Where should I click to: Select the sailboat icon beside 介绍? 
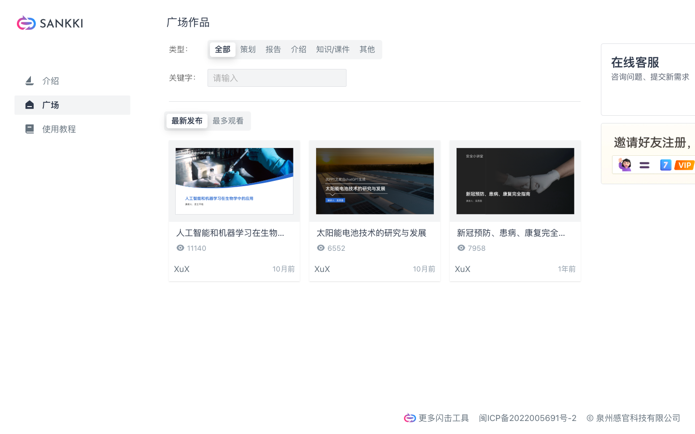point(29,81)
